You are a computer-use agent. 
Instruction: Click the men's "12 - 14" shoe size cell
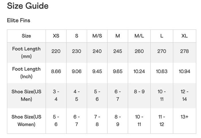pyautogui.click(x=184, y=95)
